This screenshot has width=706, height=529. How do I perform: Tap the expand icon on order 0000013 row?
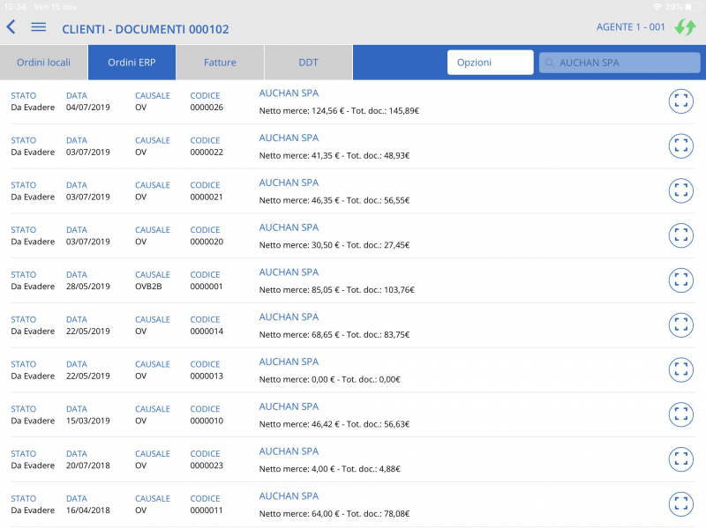click(680, 370)
